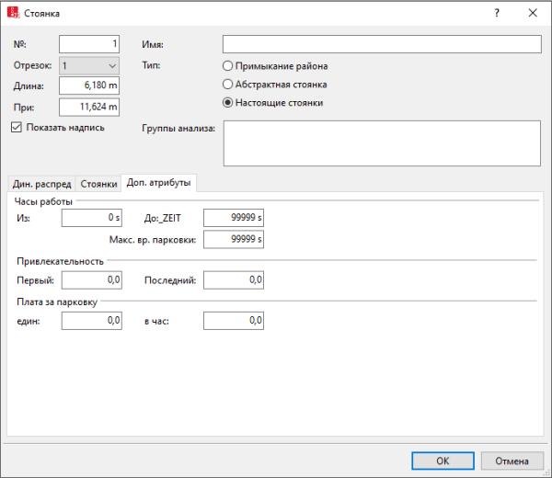Screen dimensions: 552x478
Task: Select Абстрактная стоянка radio option
Action: [x=228, y=85]
